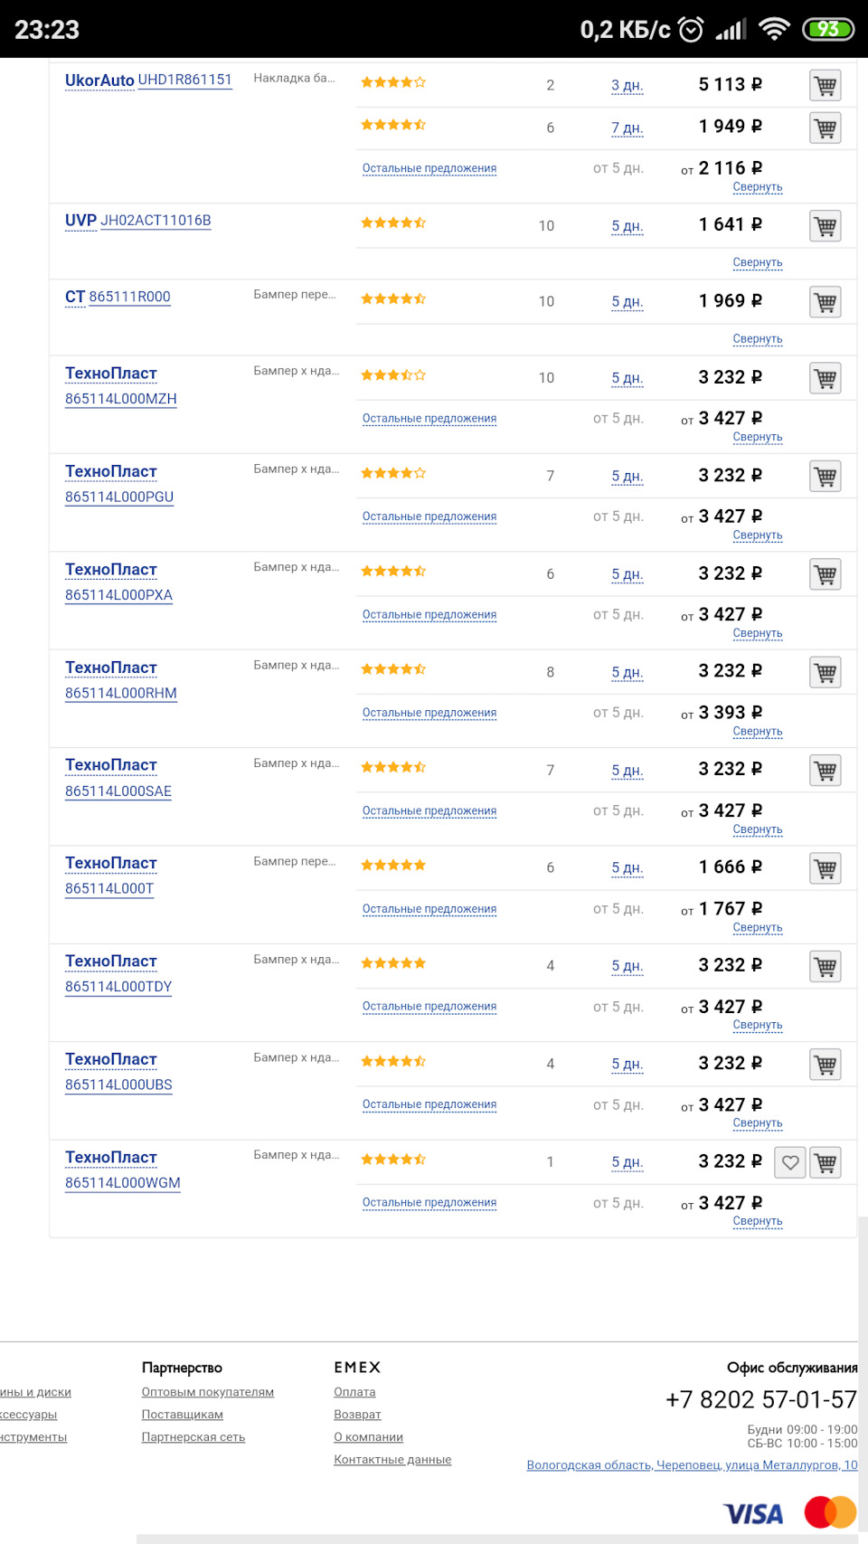Add UVP JH02ACT11016B to cart

[825, 226]
